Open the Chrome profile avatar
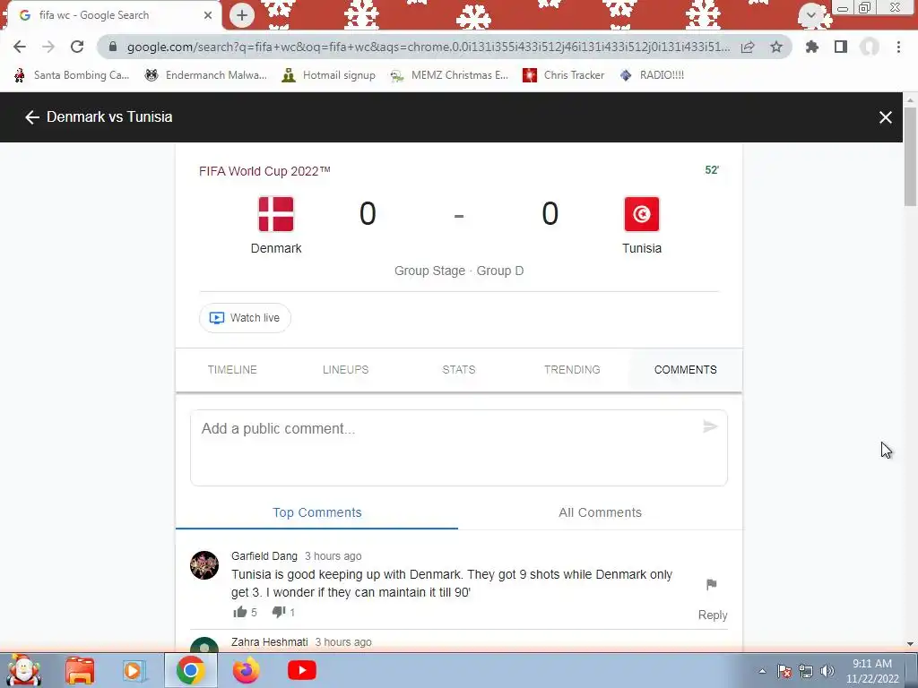 pyautogui.click(x=870, y=47)
